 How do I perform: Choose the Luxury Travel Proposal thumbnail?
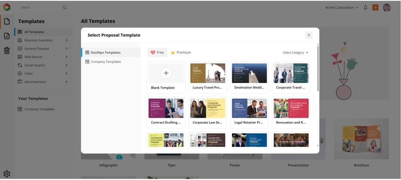208,73
